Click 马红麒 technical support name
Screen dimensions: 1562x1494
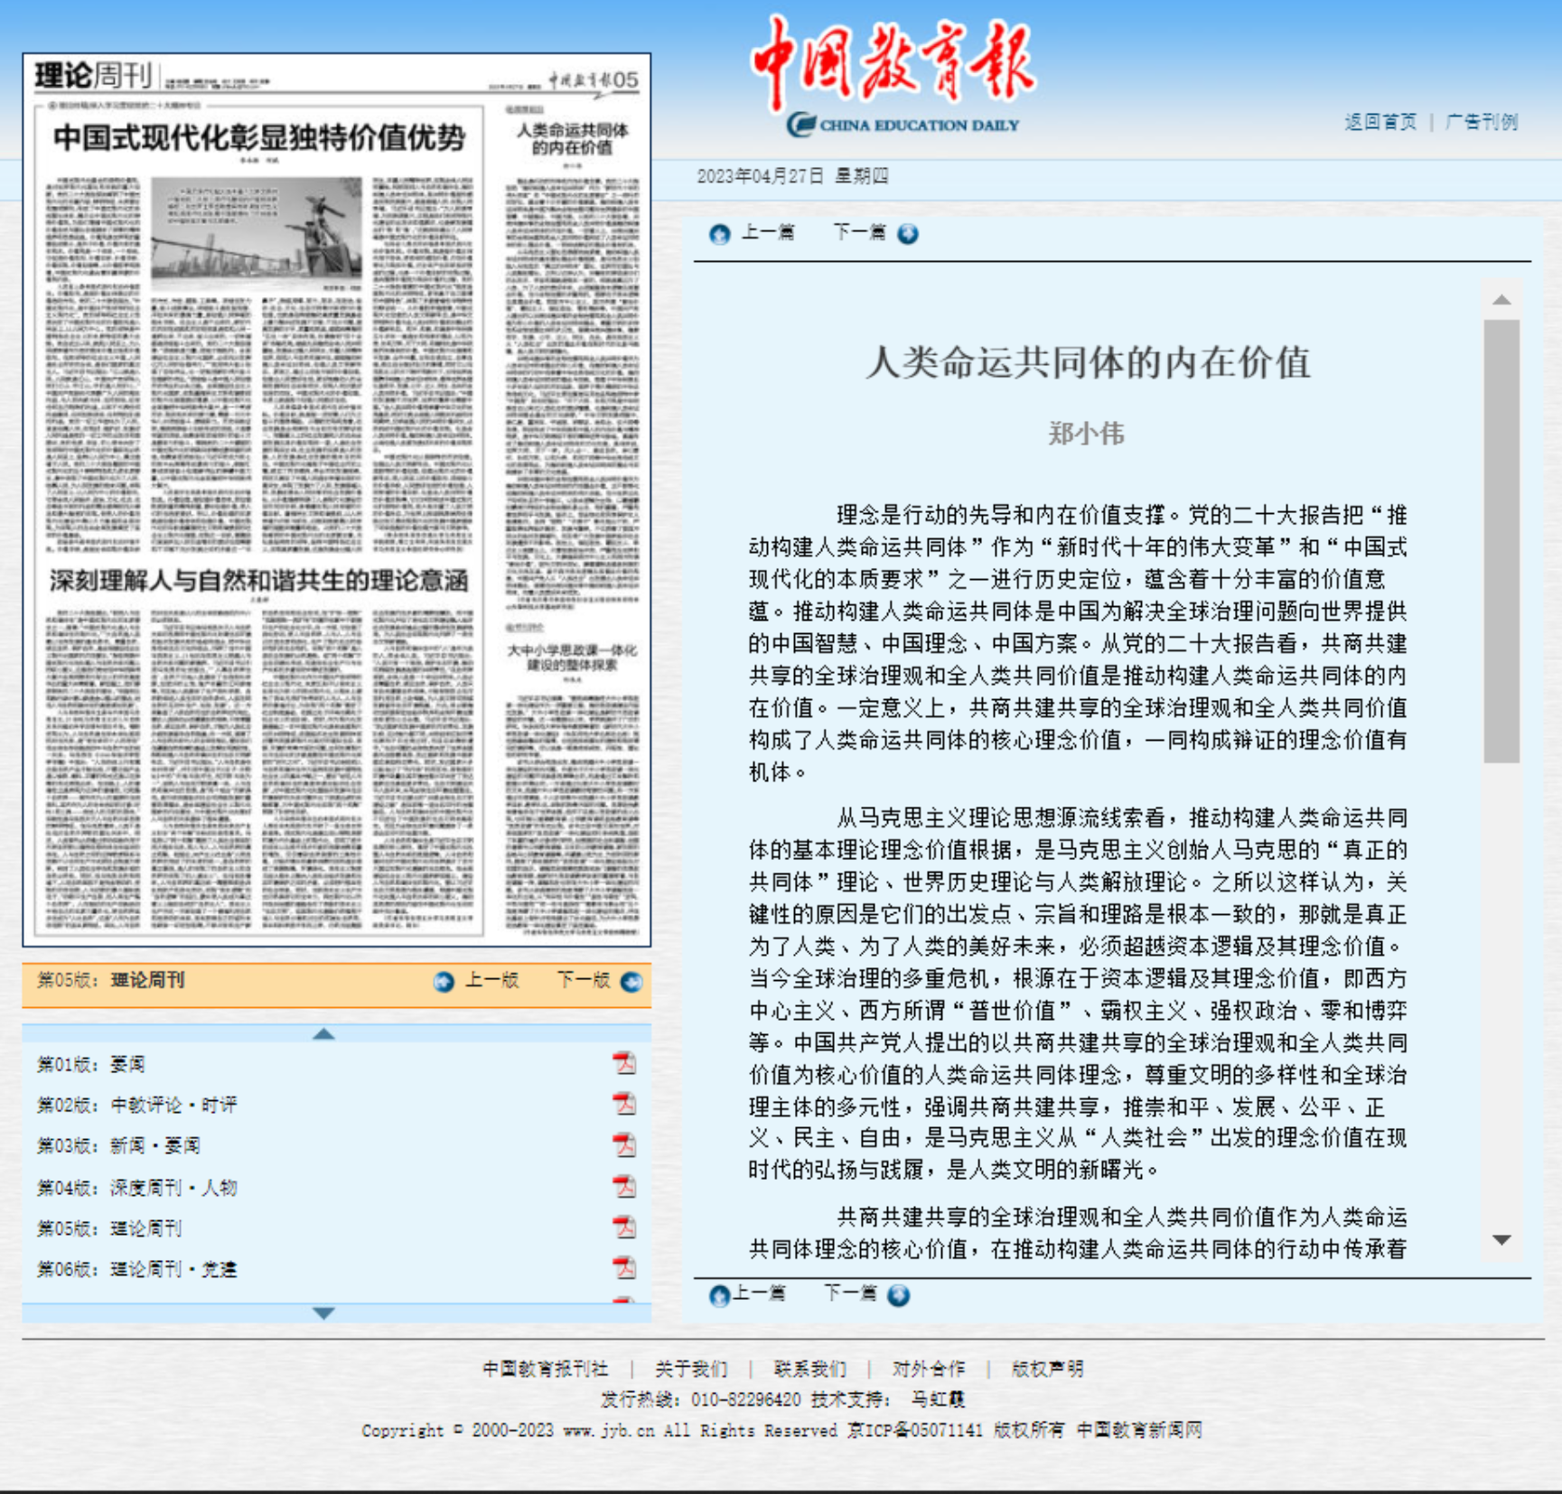pyautogui.click(x=939, y=1400)
